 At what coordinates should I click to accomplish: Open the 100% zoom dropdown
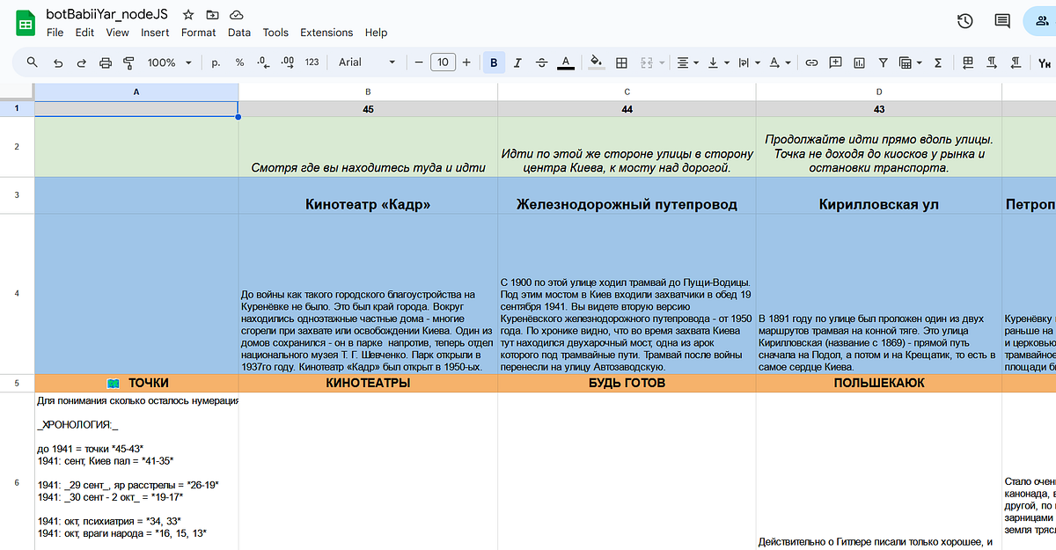click(170, 62)
